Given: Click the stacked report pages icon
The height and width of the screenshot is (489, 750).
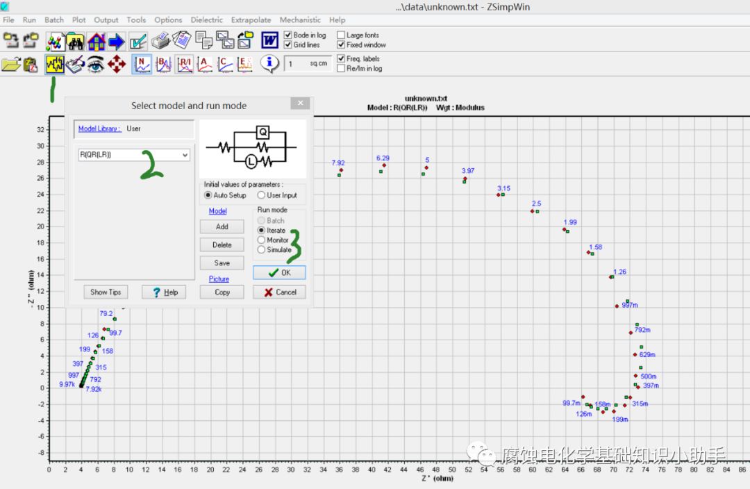Looking at the screenshot, I should pos(182,40).
